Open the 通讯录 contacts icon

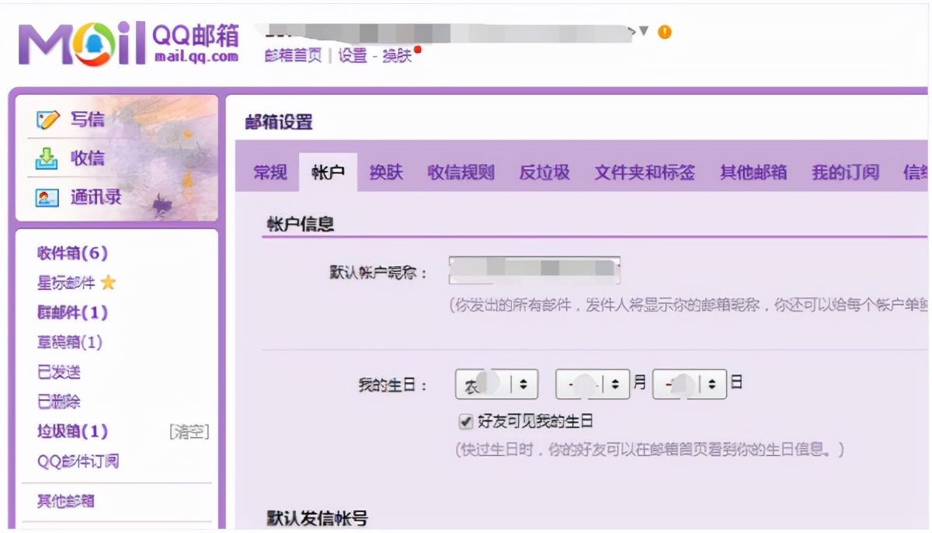pos(47,197)
